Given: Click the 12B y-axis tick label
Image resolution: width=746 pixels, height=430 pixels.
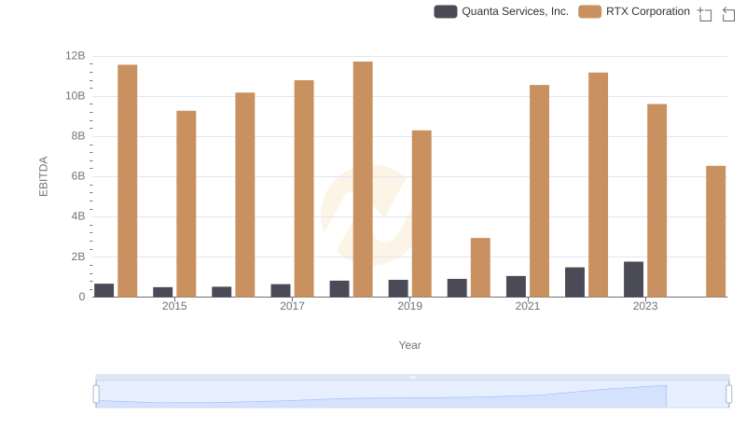Looking at the screenshot, I should (x=75, y=56).
